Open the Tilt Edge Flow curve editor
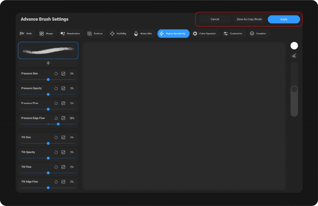The width and height of the screenshot is (318, 206). click(63, 182)
